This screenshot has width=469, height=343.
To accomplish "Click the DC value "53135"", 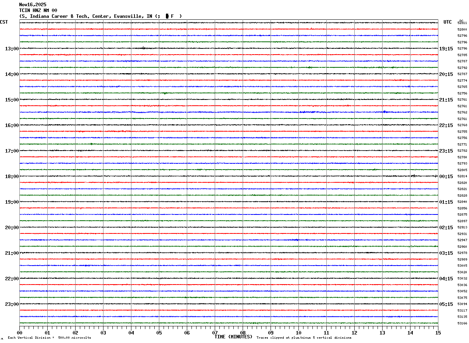I will (x=462, y=317).
